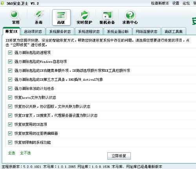Open the 实时保护 shield icon
The image size is (196, 169).
pos(84,18)
